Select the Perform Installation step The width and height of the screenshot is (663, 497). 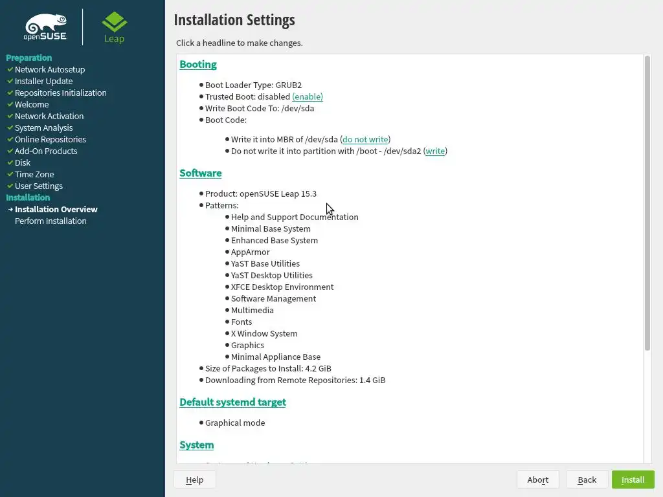click(x=51, y=221)
